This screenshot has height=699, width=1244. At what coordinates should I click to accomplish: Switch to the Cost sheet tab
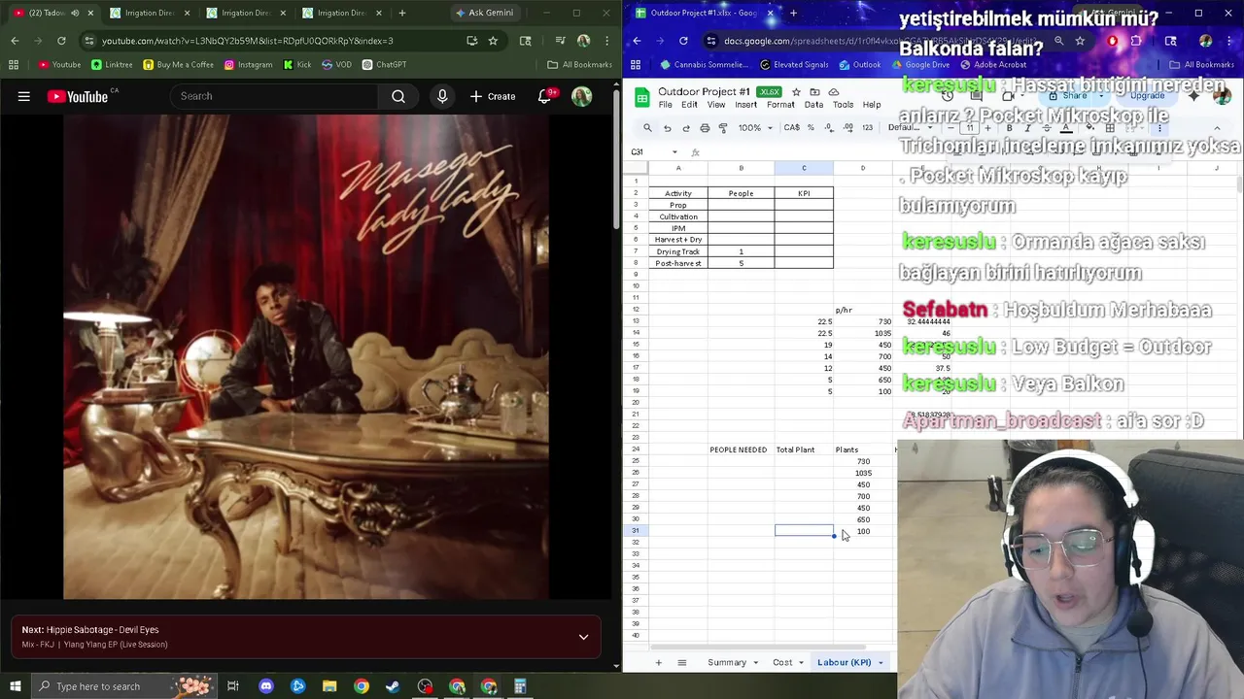tap(782, 662)
